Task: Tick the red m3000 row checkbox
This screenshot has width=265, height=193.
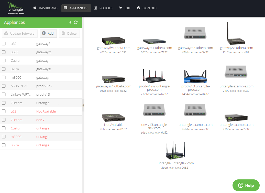Action: click(4, 137)
